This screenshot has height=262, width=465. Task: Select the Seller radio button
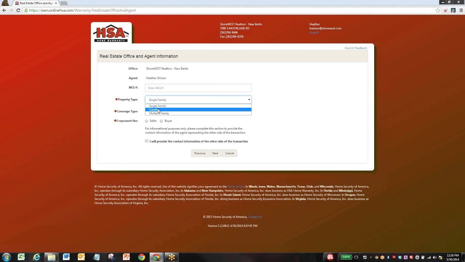(x=147, y=121)
